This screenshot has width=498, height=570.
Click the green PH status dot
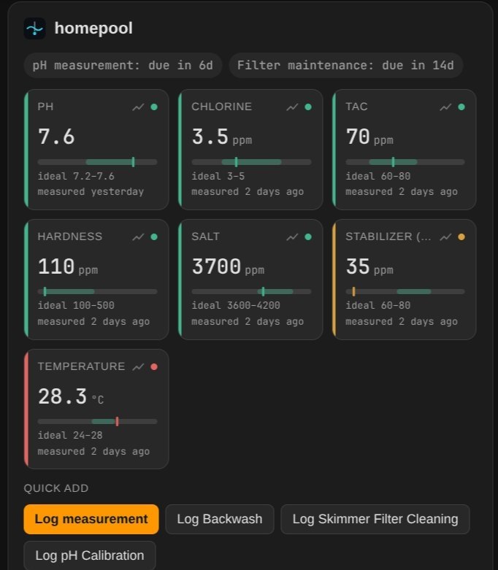(154, 107)
